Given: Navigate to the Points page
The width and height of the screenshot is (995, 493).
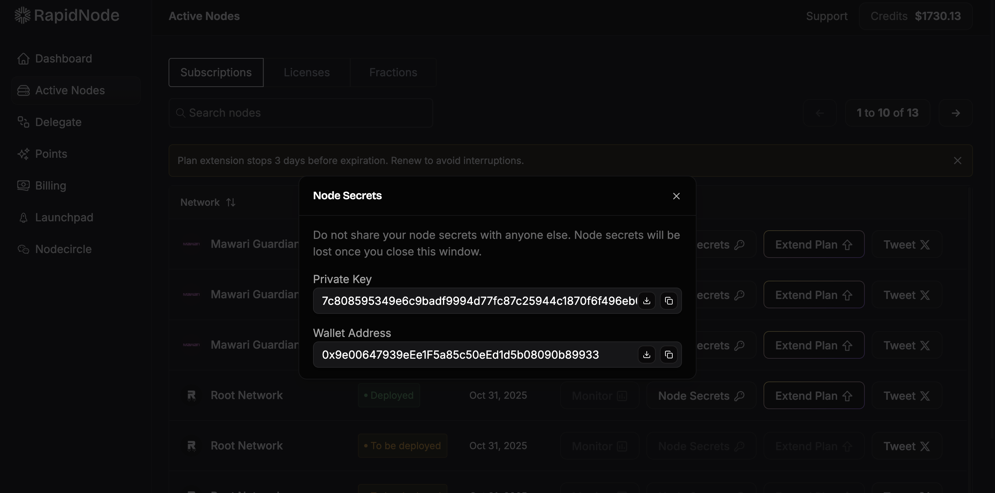Looking at the screenshot, I should tap(51, 154).
